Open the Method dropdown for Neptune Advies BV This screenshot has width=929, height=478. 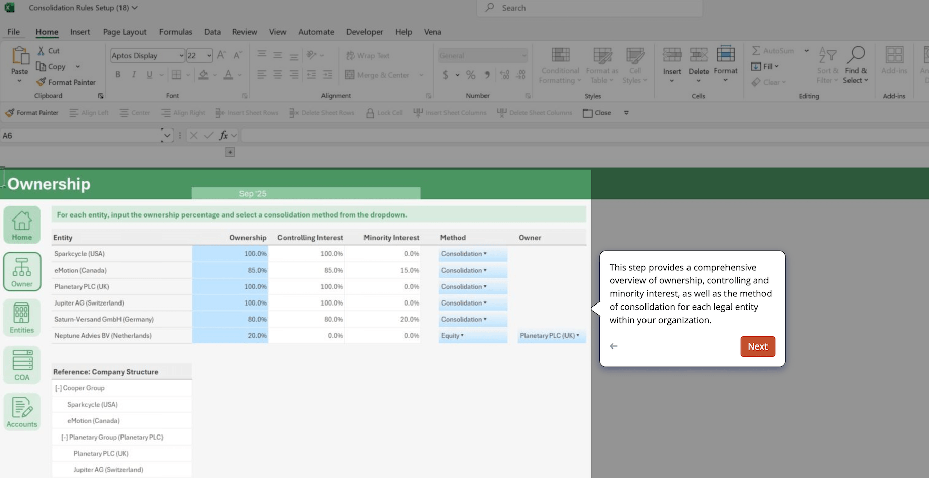click(x=462, y=336)
